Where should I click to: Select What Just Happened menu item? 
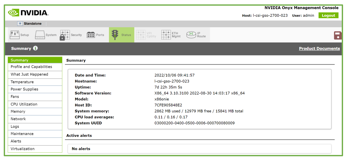[29, 74]
